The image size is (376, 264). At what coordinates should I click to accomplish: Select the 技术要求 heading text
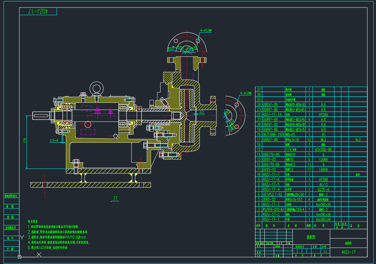pos(33,222)
